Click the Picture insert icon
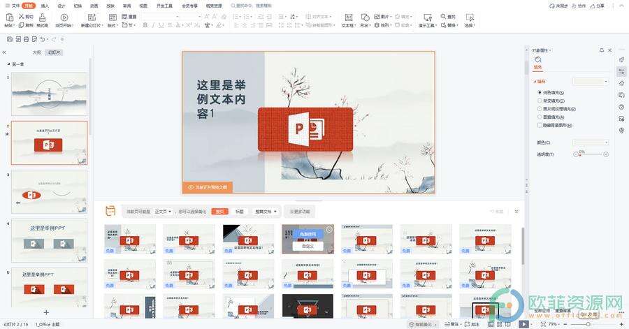This screenshot has width=629, height=329. pos(377,17)
